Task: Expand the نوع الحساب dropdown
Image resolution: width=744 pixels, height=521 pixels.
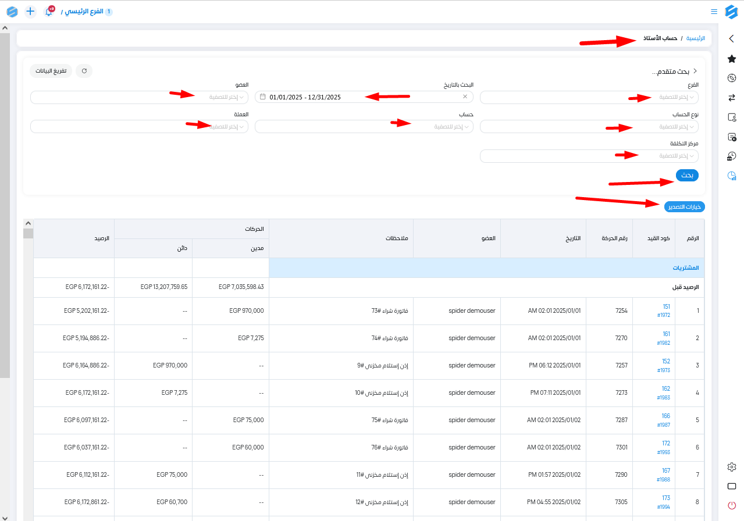Action: coord(589,127)
